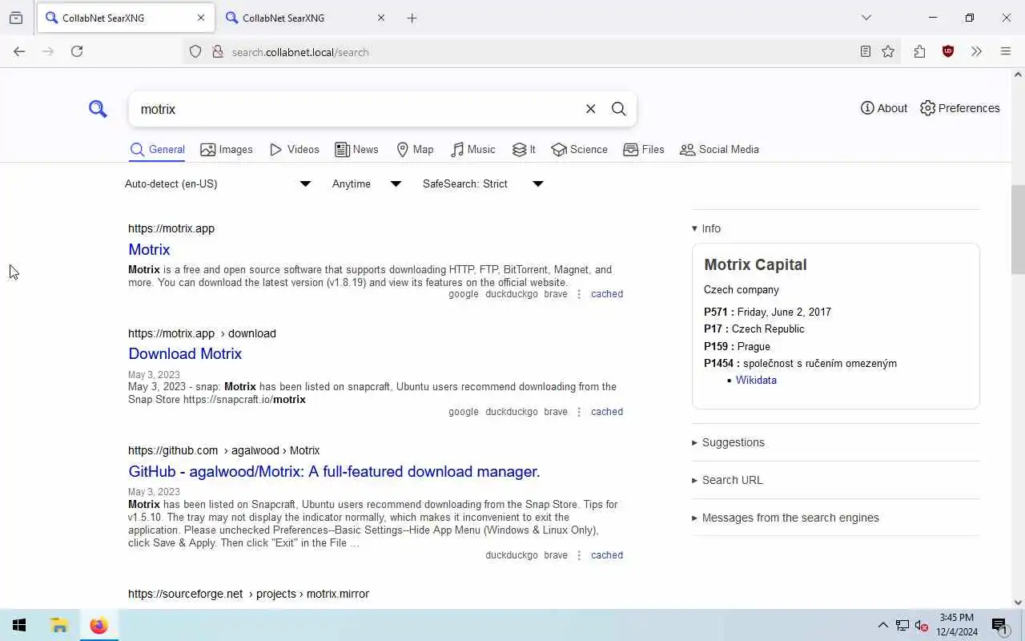Open three-dot menu of Download Motrix result
Image resolution: width=1025 pixels, height=641 pixels.
click(x=579, y=412)
